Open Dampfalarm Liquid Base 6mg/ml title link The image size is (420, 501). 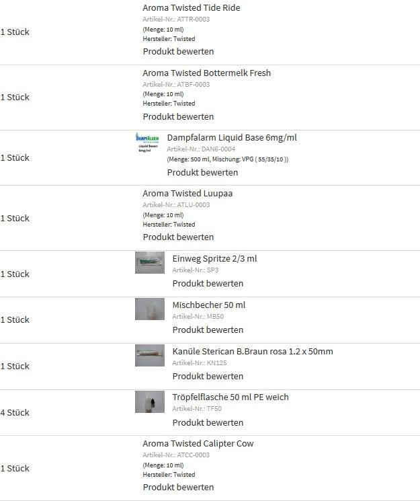click(x=232, y=137)
